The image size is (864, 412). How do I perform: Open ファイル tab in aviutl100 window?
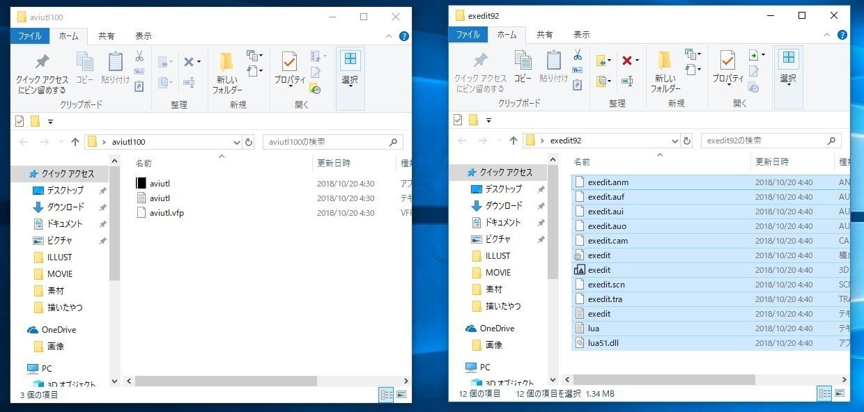29,35
